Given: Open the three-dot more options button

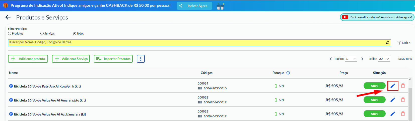Looking at the screenshot, I should pyautogui.click(x=141, y=59).
